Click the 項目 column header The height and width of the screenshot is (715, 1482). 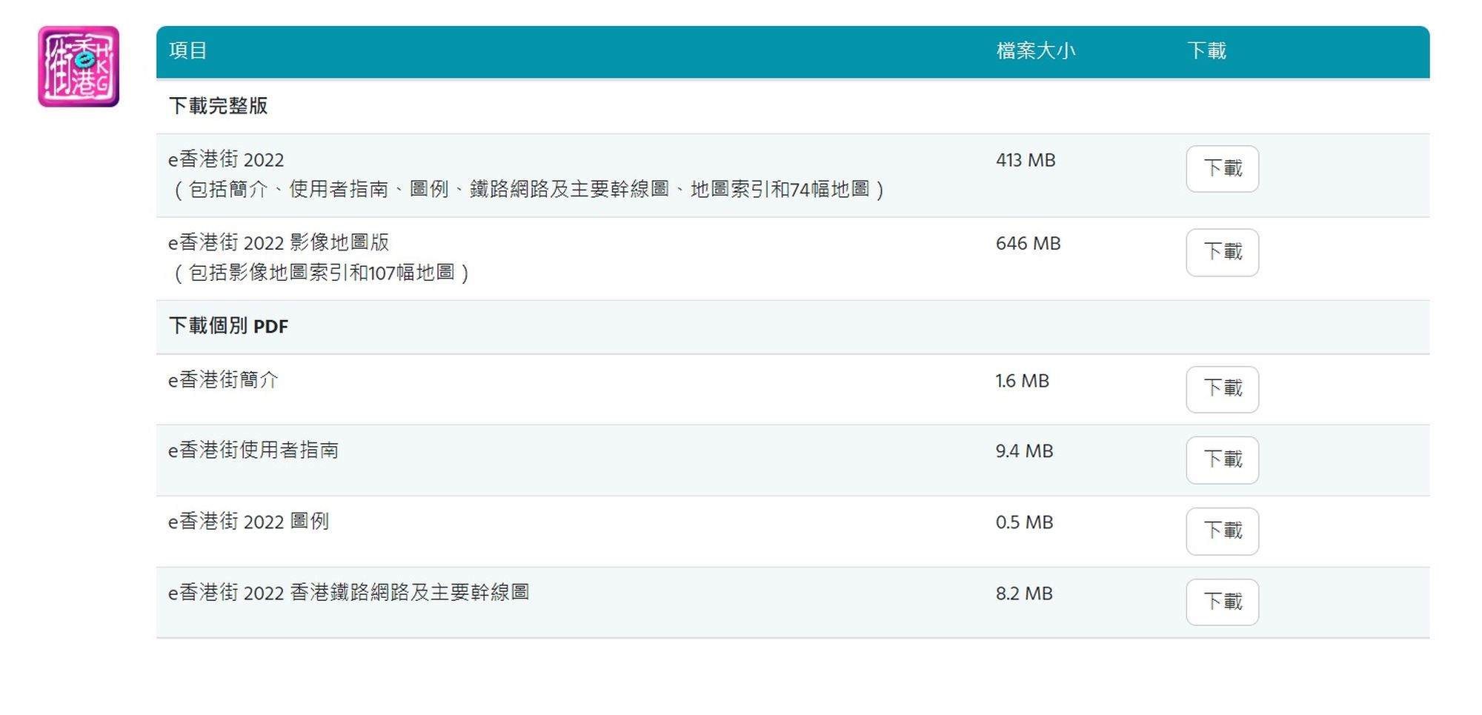point(187,50)
